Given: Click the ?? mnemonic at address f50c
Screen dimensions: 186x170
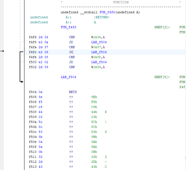Looking at the screenshot, I should (x=71, y=132).
